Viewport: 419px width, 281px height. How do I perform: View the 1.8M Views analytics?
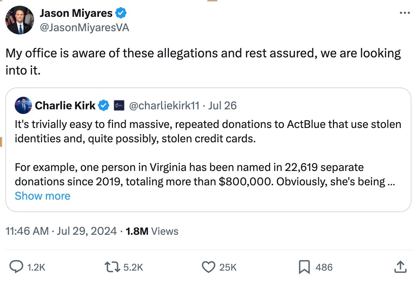pos(152,231)
